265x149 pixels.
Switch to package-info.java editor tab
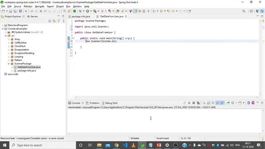pyautogui.click(x=79, y=17)
